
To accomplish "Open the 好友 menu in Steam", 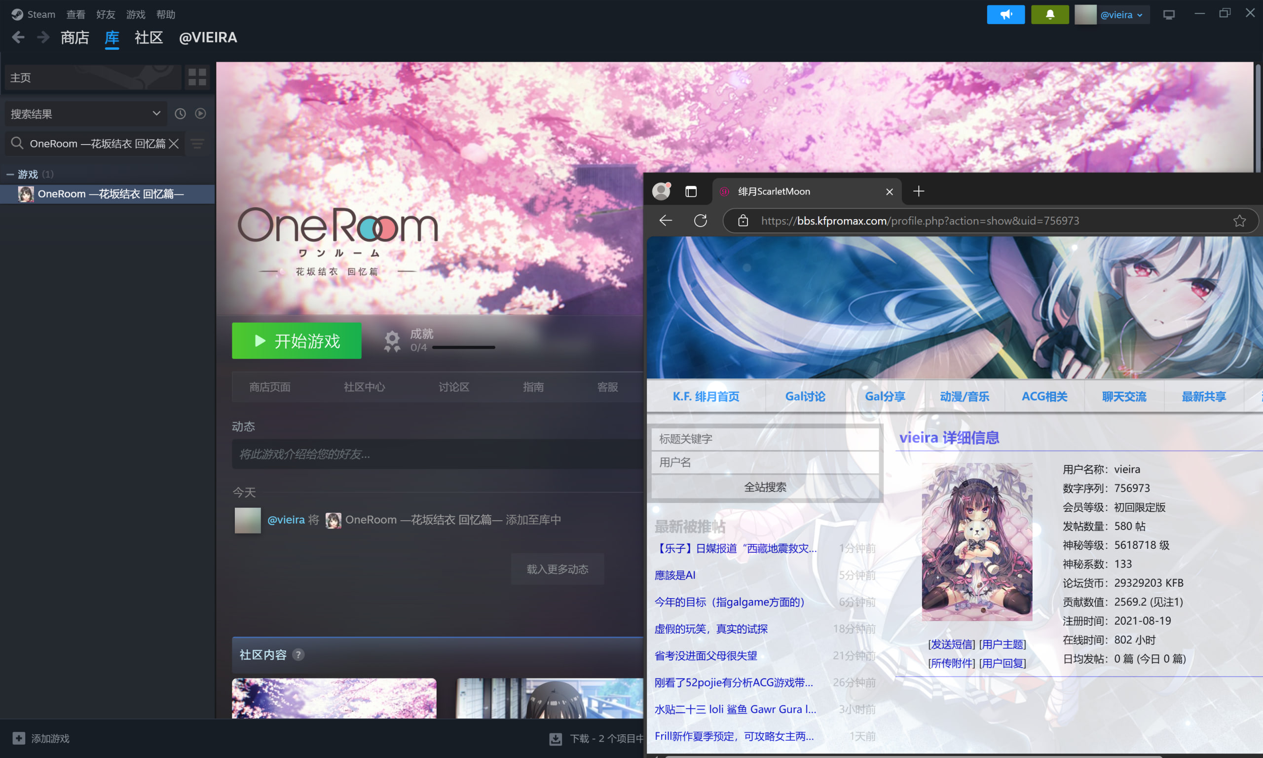I will pyautogui.click(x=105, y=14).
